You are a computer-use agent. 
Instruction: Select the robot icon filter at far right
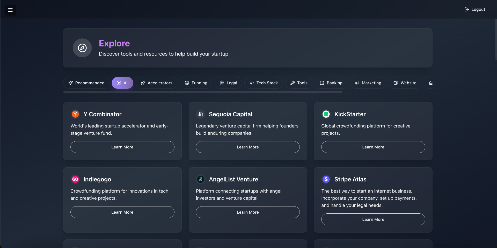pos(431,83)
